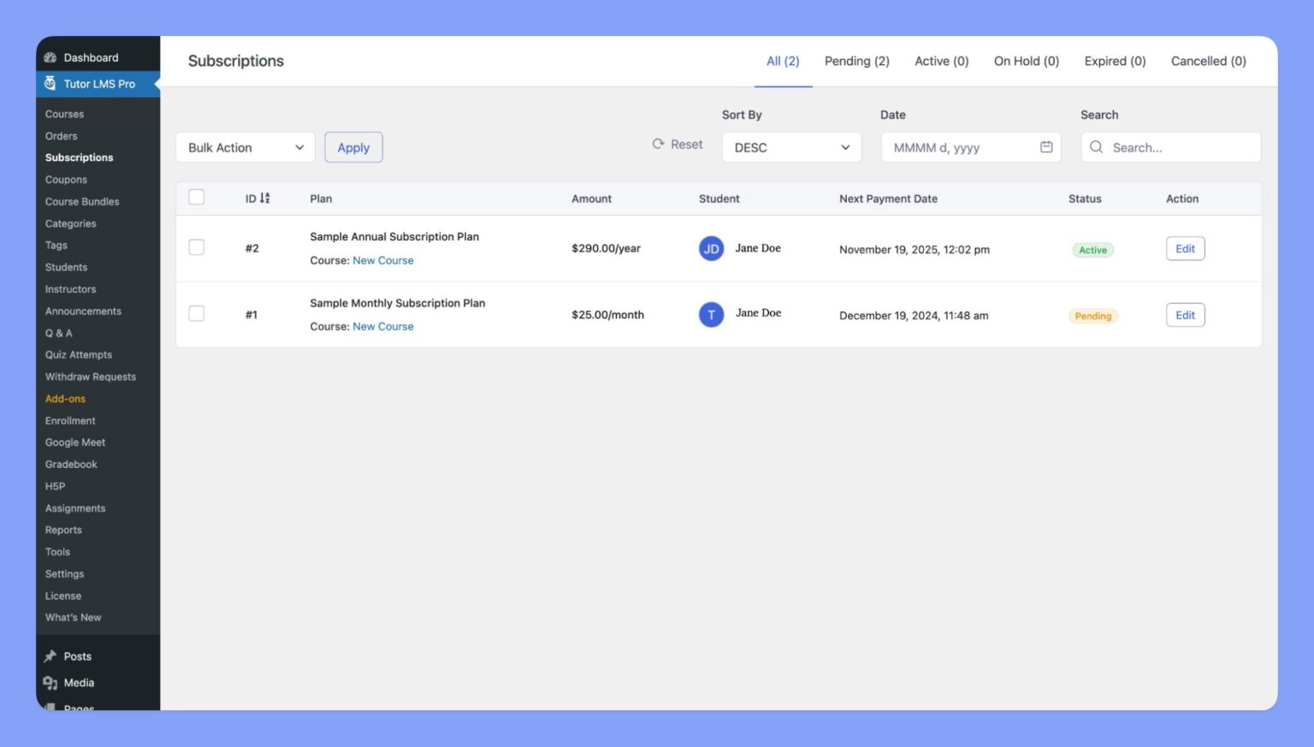1314x747 pixels.
Task: Click the Reset circular arrow icon
Action: point(657,144)
